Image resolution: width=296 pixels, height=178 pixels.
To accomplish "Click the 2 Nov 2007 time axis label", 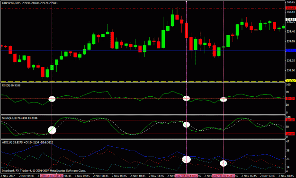I will (8, 176).
